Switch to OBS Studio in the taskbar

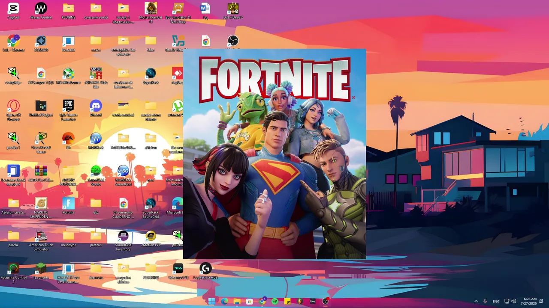coord(325,301)
